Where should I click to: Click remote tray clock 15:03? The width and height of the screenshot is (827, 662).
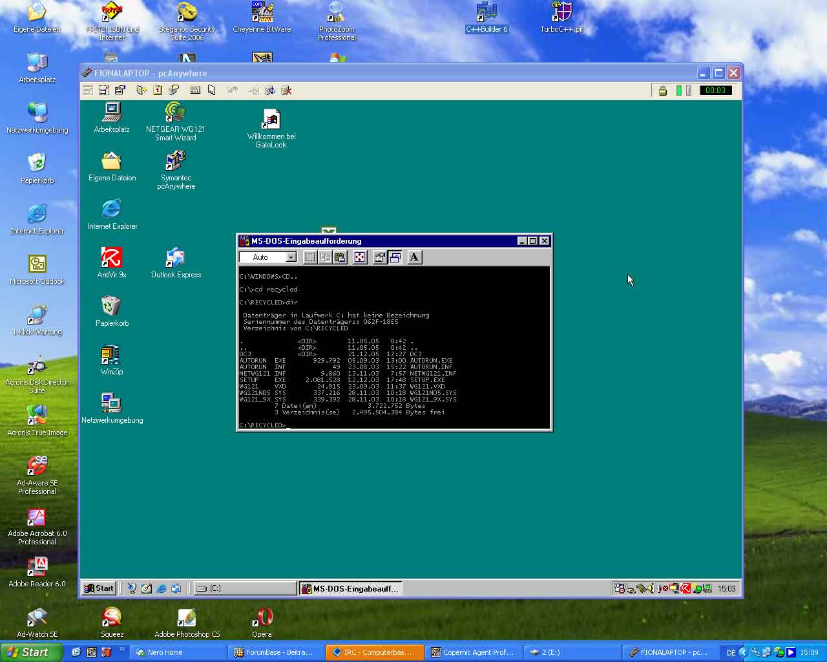coord(727,588)
